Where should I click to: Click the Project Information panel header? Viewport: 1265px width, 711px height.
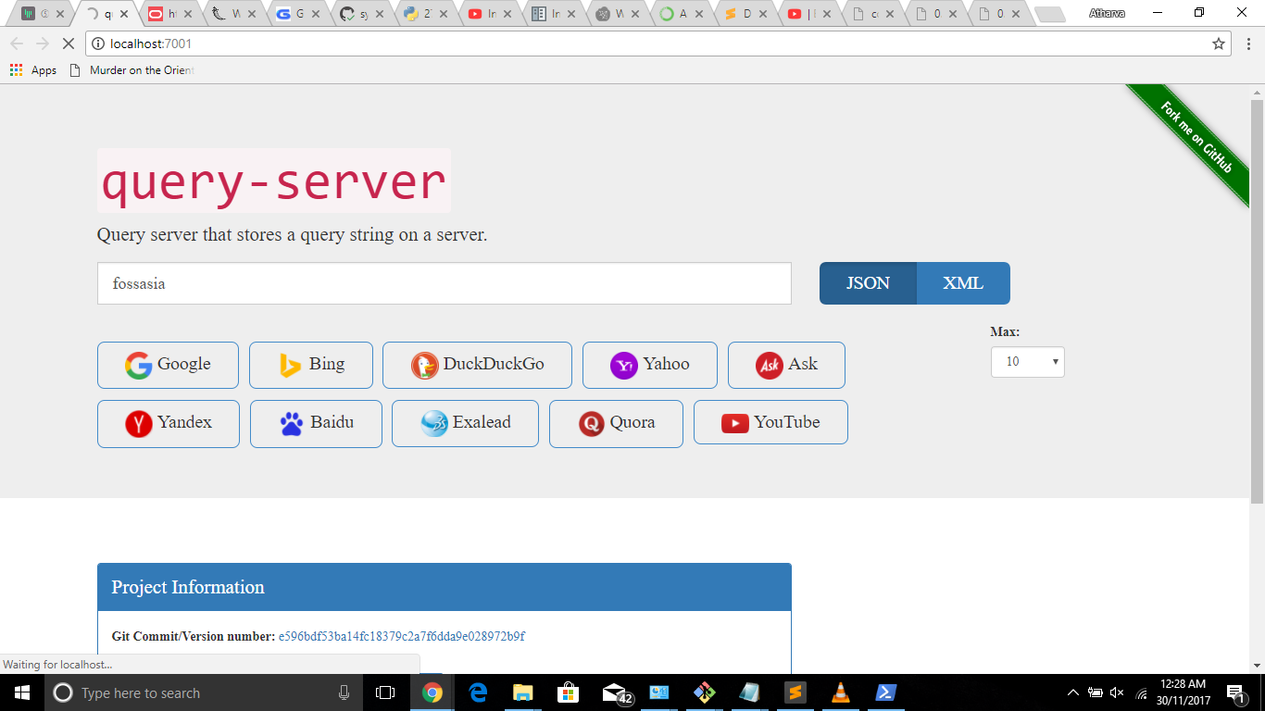coord(445,587)
